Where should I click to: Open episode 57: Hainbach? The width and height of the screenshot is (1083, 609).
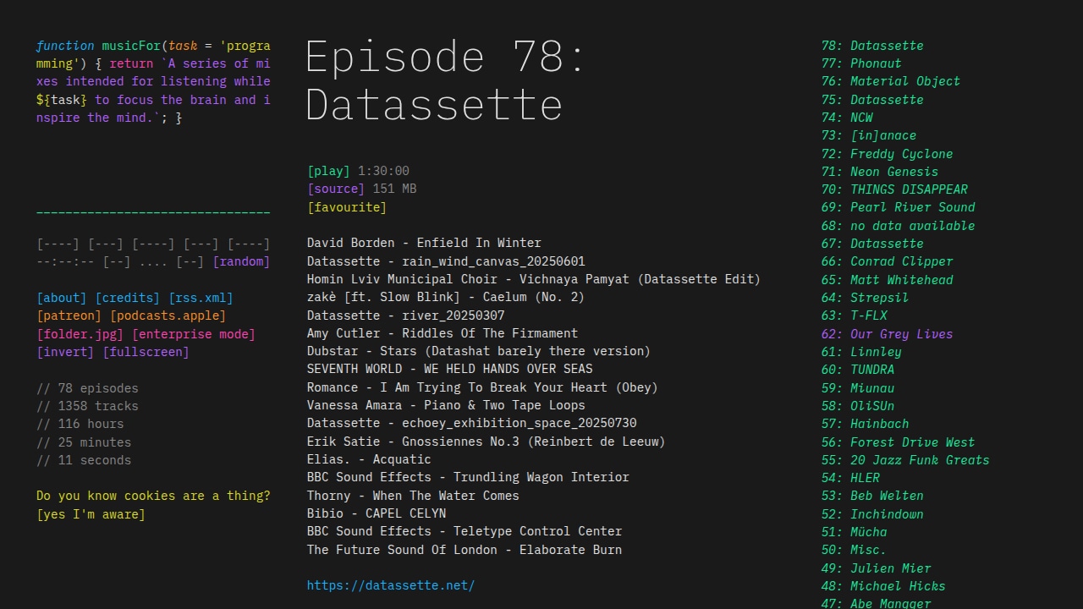[x=865, y=424]
